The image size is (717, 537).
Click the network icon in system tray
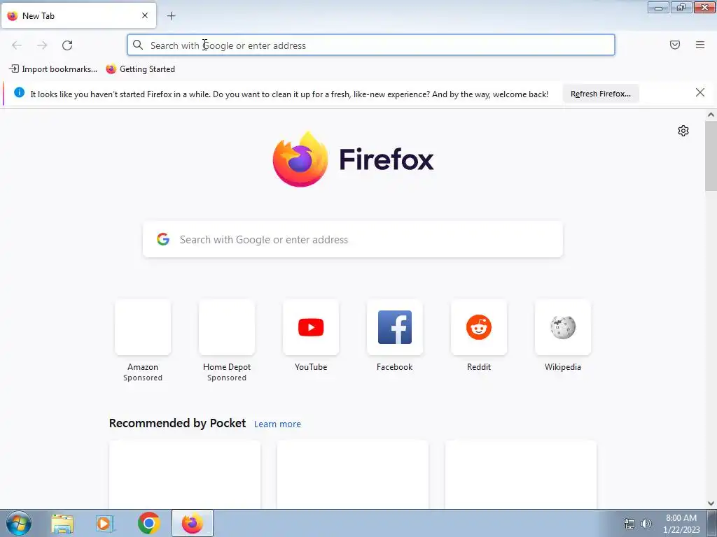[629, 524]
